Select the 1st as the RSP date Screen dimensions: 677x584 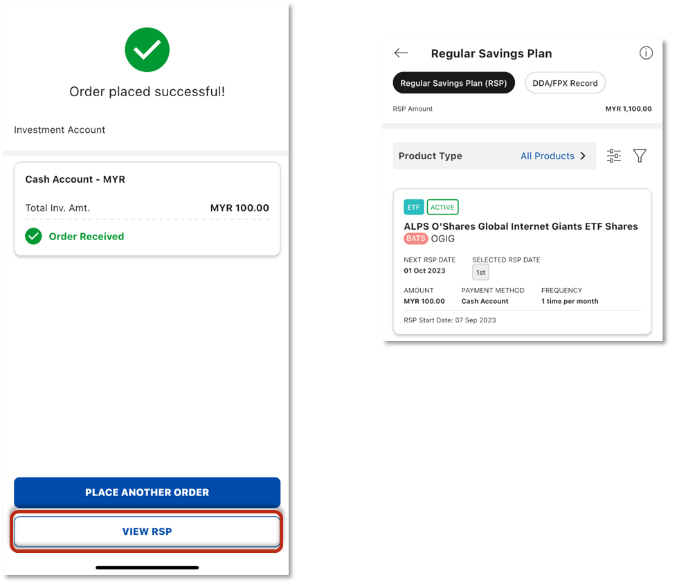(480, 271)
